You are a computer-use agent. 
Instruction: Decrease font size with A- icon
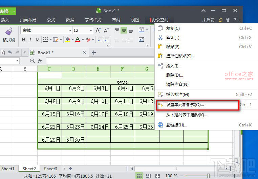(106, 31)
